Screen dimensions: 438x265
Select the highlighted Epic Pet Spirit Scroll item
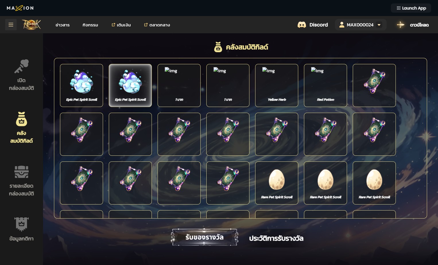[130, 85]
